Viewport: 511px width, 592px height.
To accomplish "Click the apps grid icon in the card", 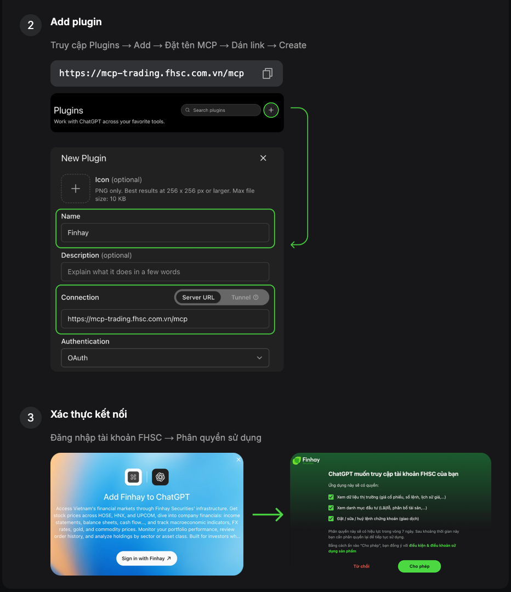I will [x=133, y=477].
